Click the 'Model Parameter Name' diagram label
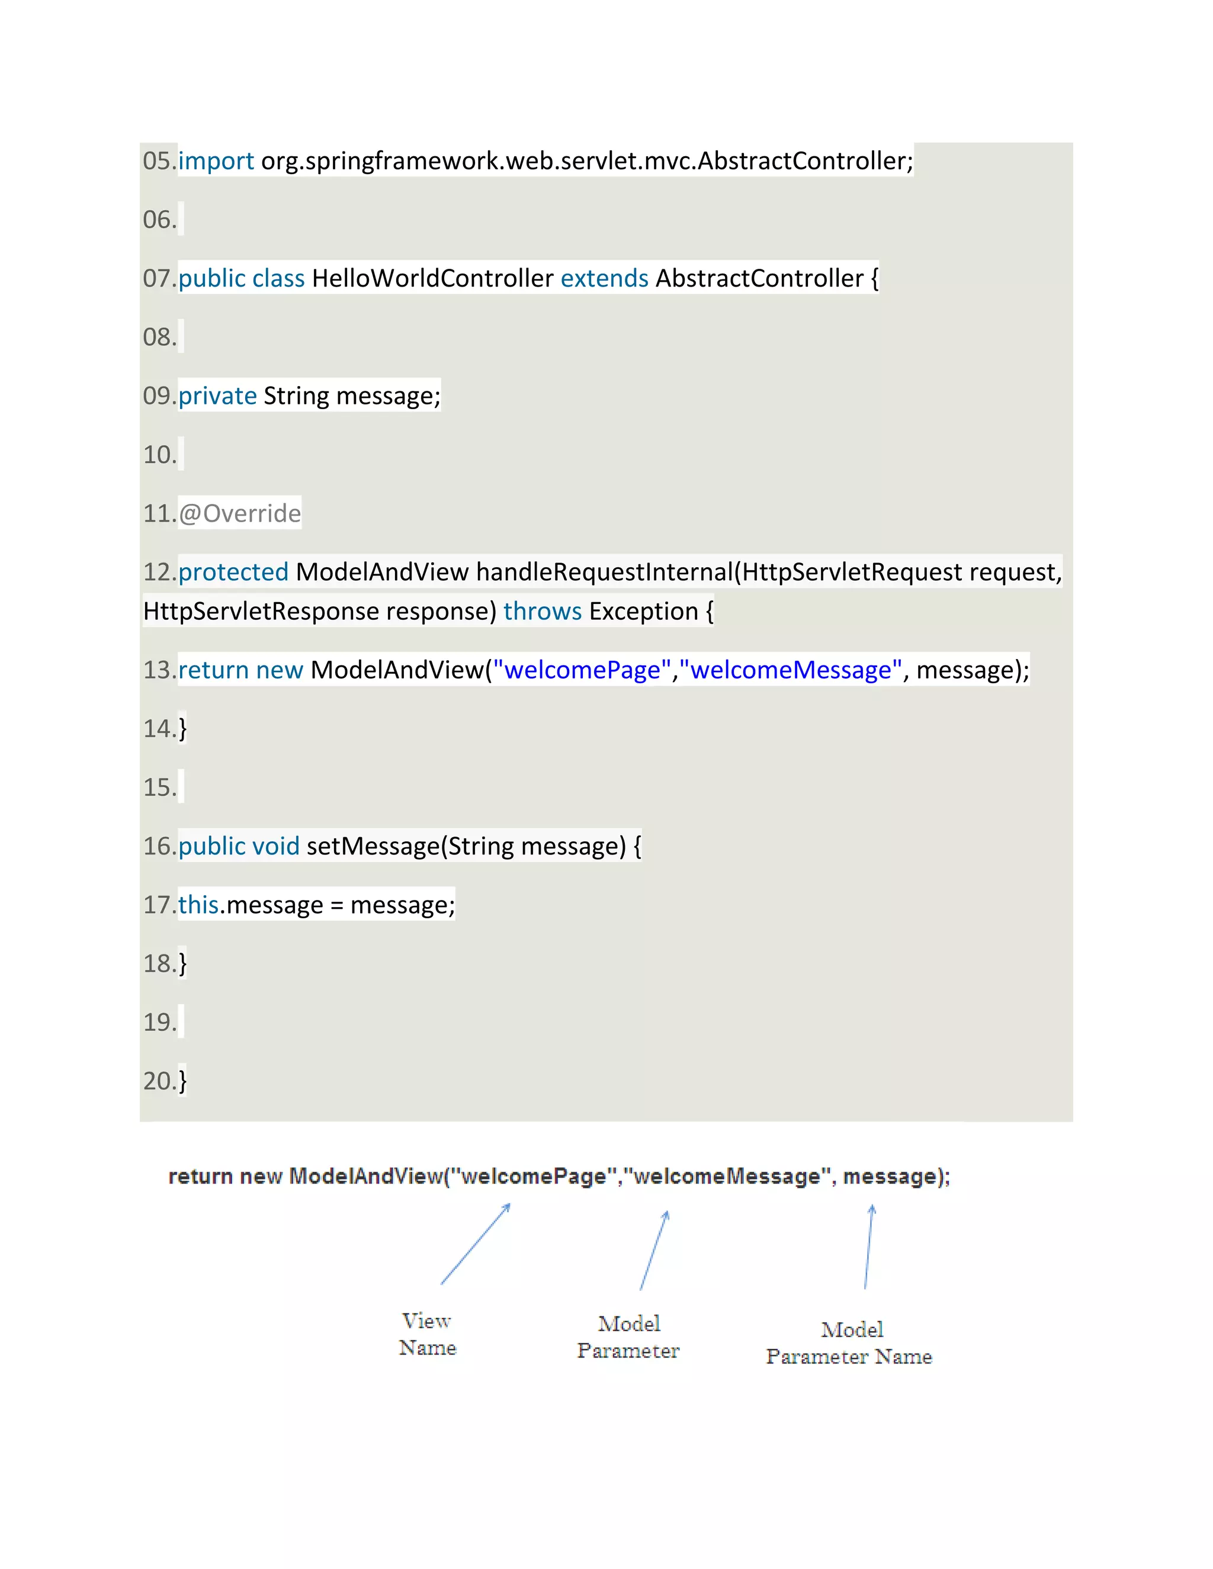The width and height of the screenshot is (1213, 1569). 849,1343
